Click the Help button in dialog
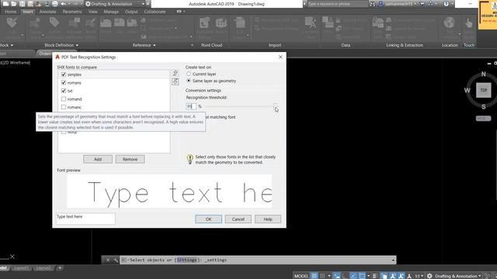Image resolution: width=497 pixels, height=279 pixels. 268,219
